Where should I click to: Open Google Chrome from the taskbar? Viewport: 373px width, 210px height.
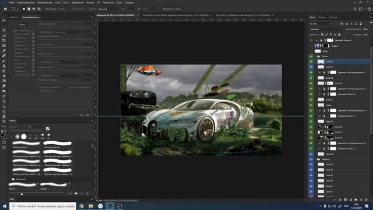click(x=82, y=206)
